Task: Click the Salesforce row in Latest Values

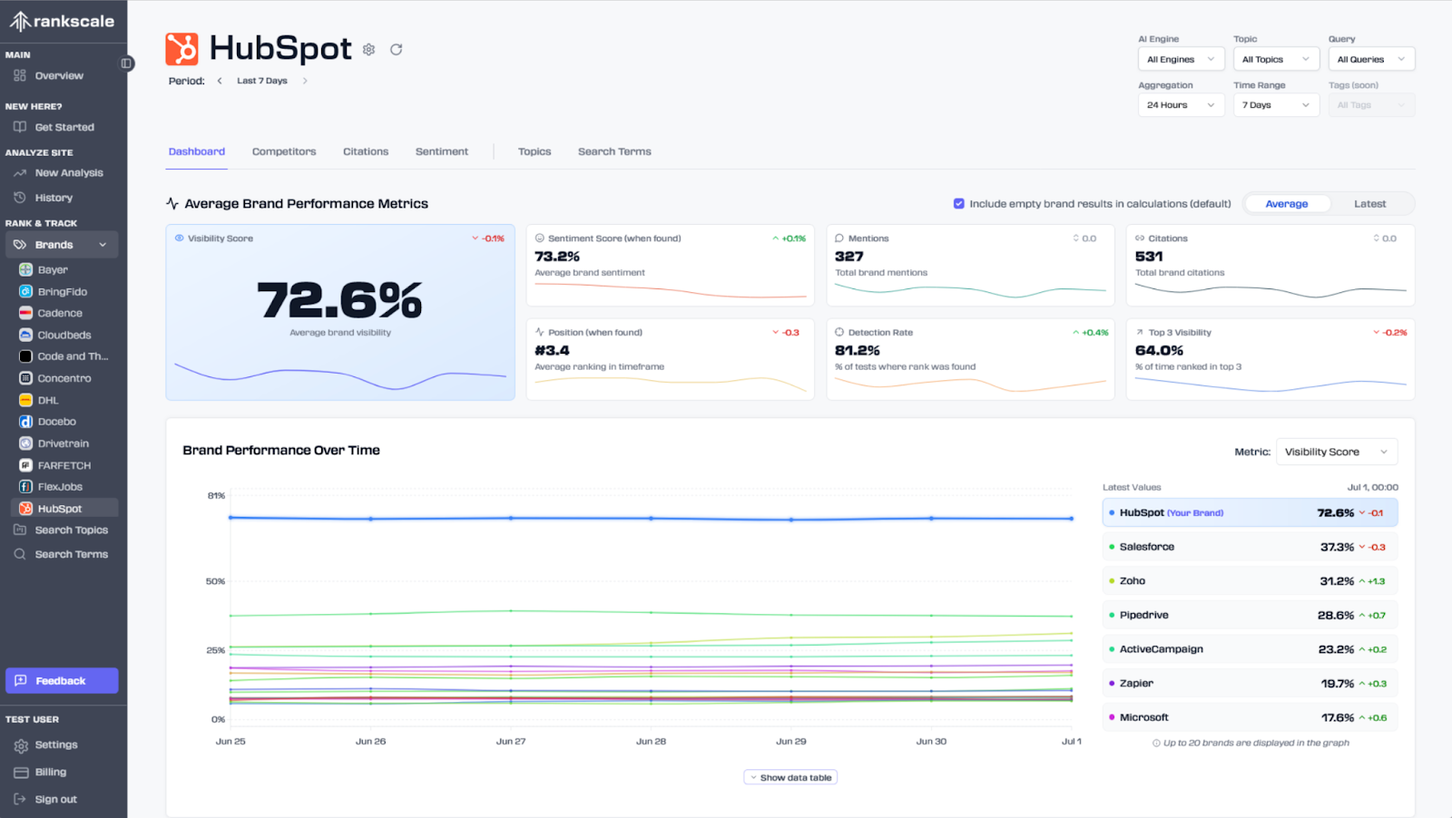Action: [1249, 546]
